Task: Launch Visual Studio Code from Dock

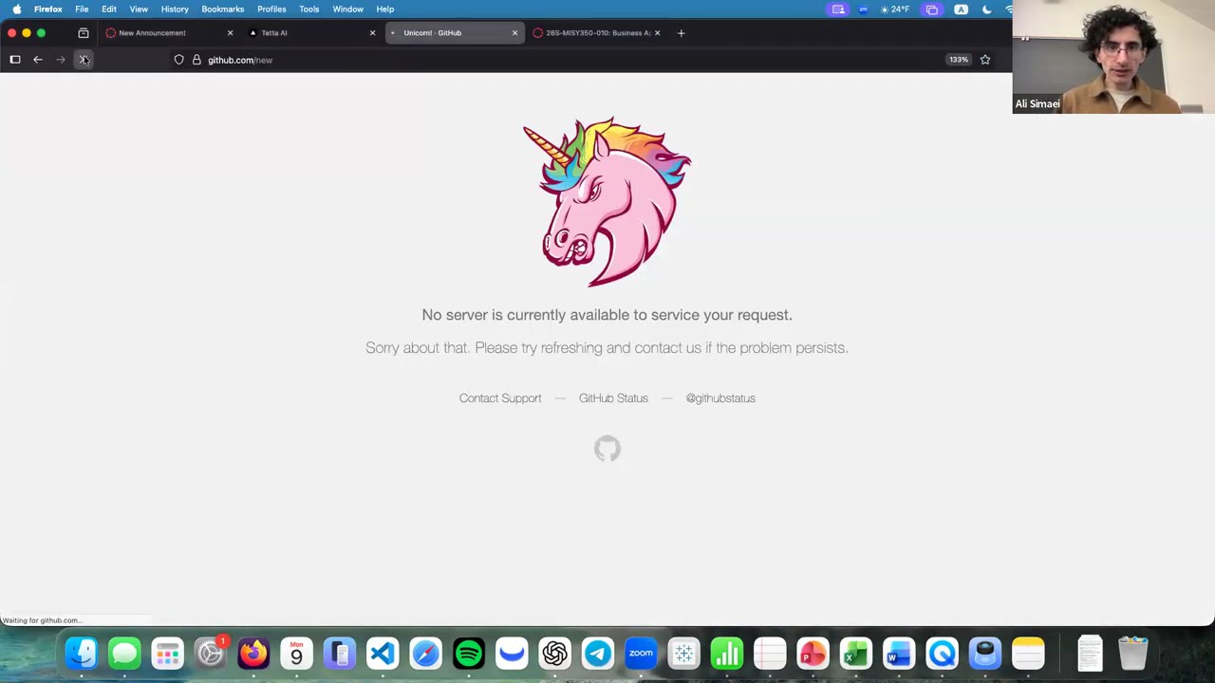Action: (383, 654)
